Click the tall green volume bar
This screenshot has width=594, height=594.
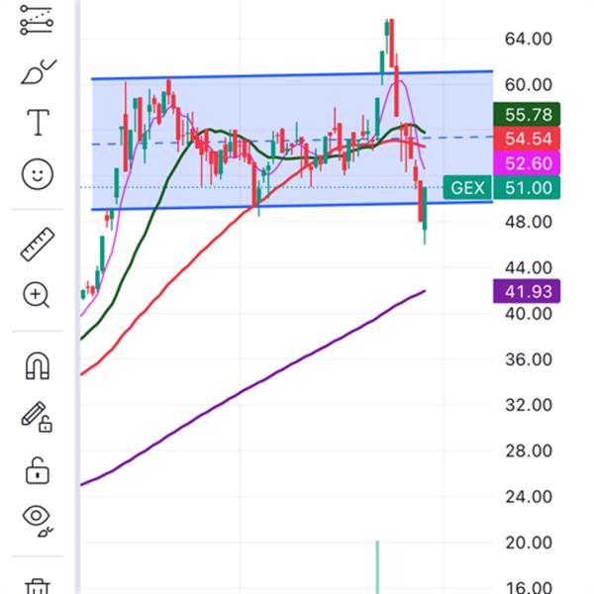pos(377,567)
